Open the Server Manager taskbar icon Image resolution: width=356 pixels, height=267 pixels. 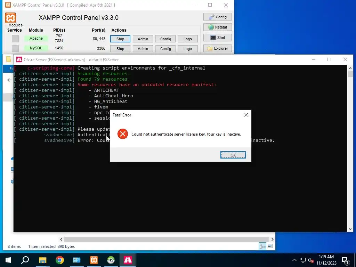[x=77, y=260]
